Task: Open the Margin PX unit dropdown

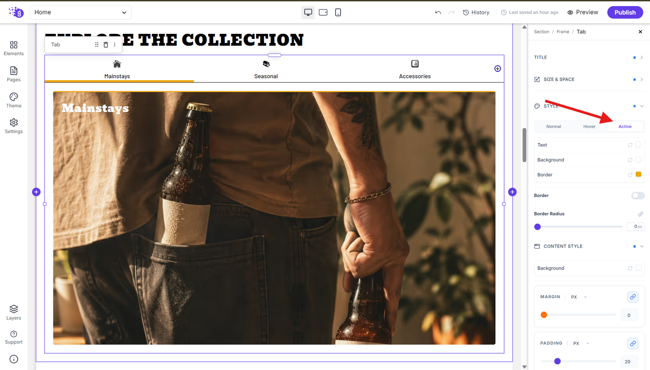Action: pyautogui.click(x=579, y=297)
